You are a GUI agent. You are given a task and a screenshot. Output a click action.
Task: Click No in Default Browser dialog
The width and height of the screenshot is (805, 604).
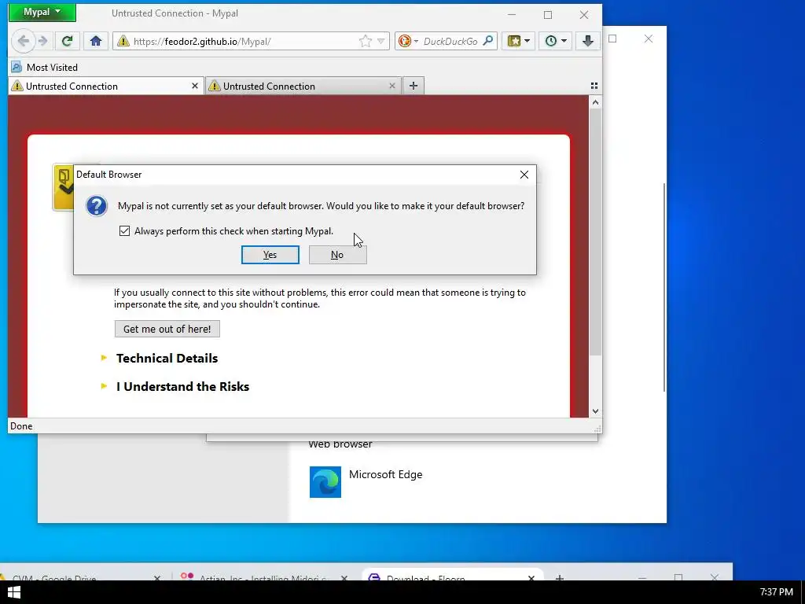[x=337, y=255]
